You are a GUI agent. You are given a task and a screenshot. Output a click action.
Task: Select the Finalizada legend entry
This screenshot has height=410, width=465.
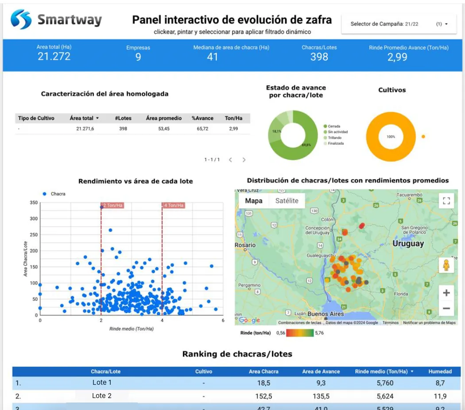334,143
